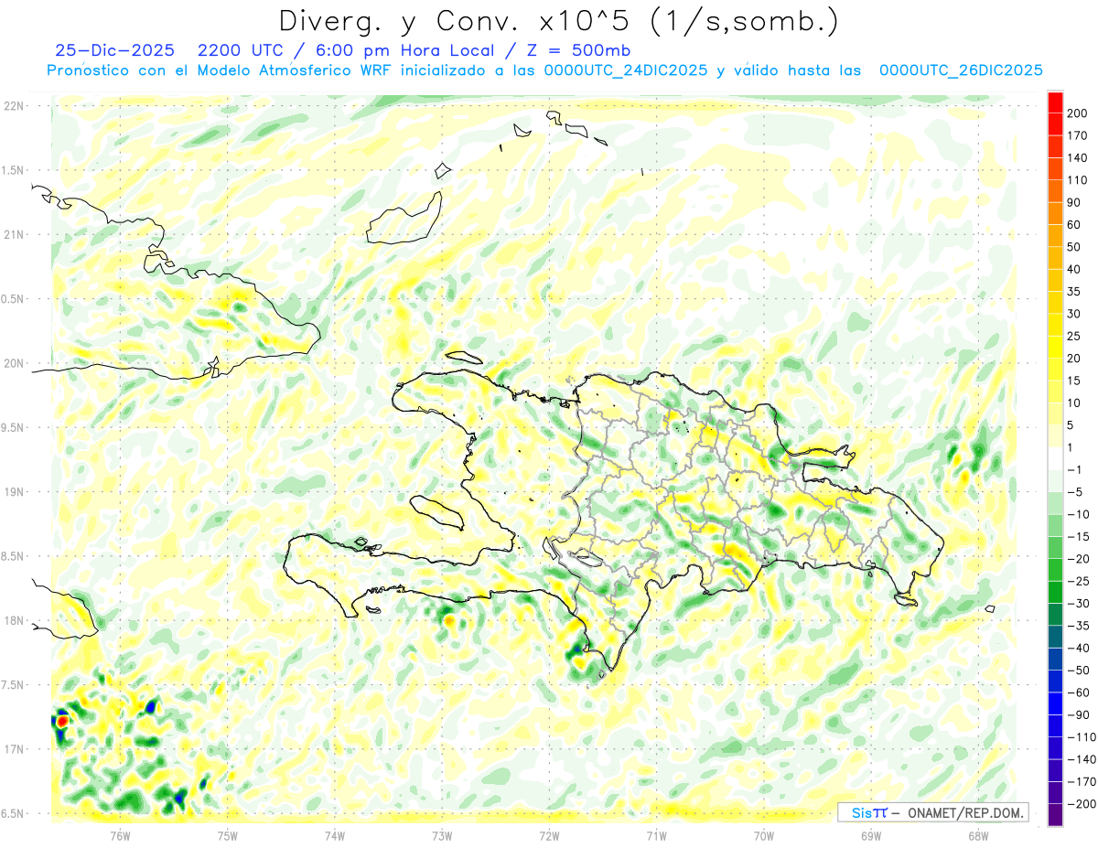This screenshot has width=1098, height=848.
Task: Click the '69W' longitude label
Action: 870,836
